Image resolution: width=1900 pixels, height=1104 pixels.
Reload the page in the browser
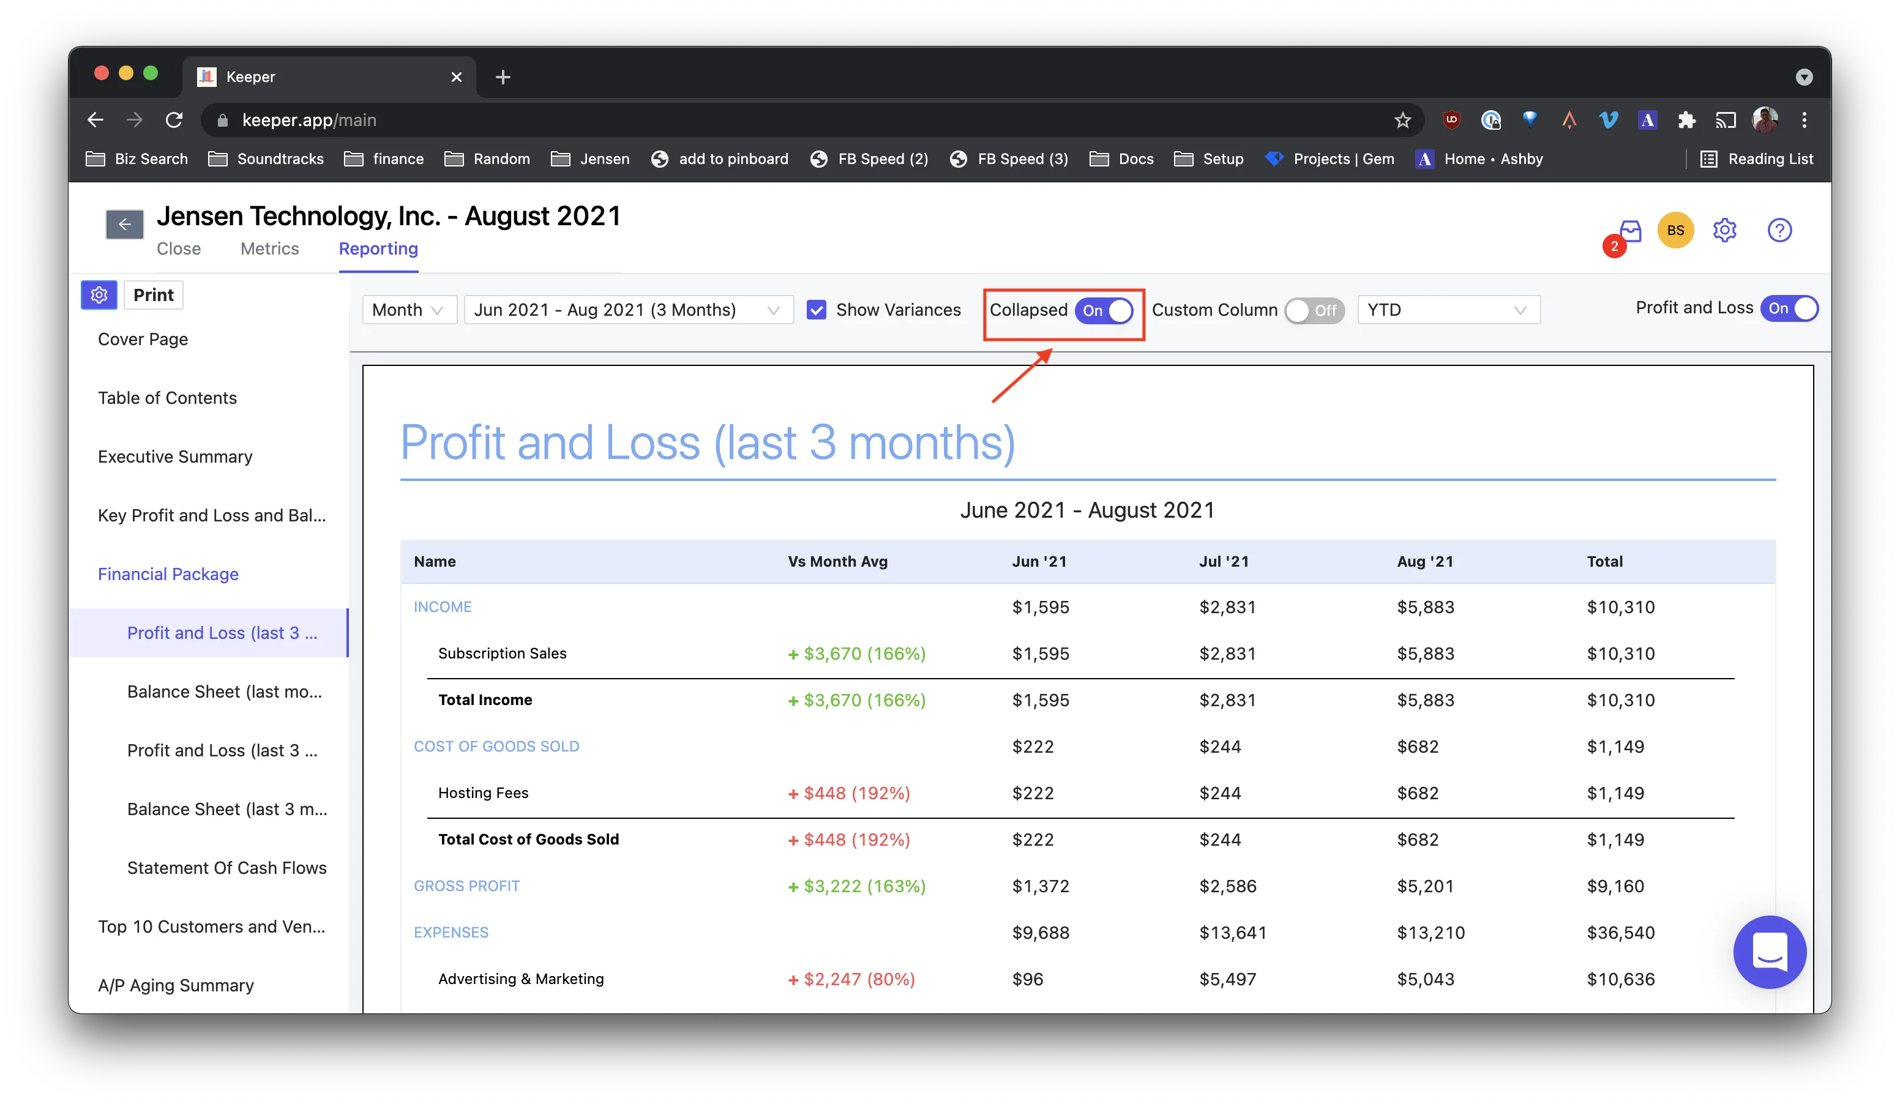(174, 120)
